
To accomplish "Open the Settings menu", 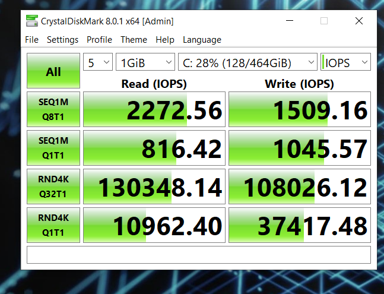I will click(x=62, y=40).
